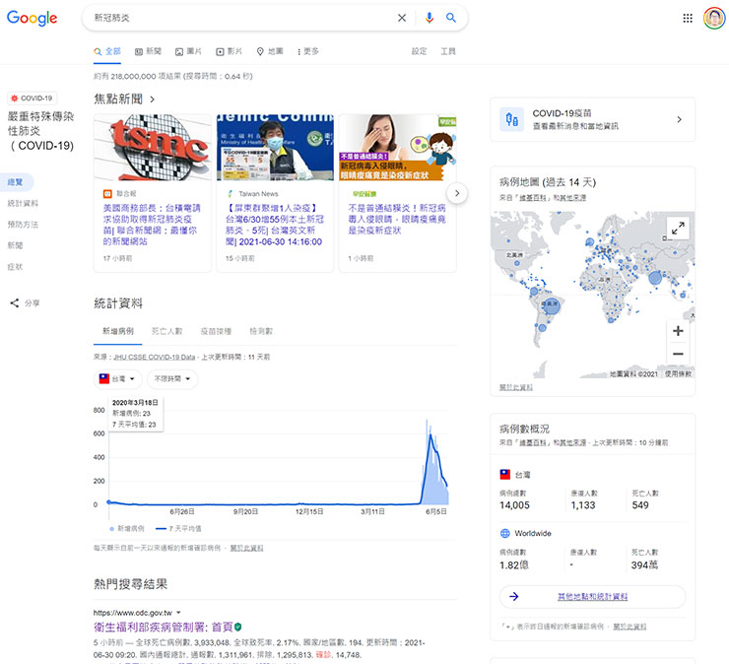The width and height of the screenshot is (729, 664).
Task: Select the 檢測數 statistics tab
Action: pos(261,331)
